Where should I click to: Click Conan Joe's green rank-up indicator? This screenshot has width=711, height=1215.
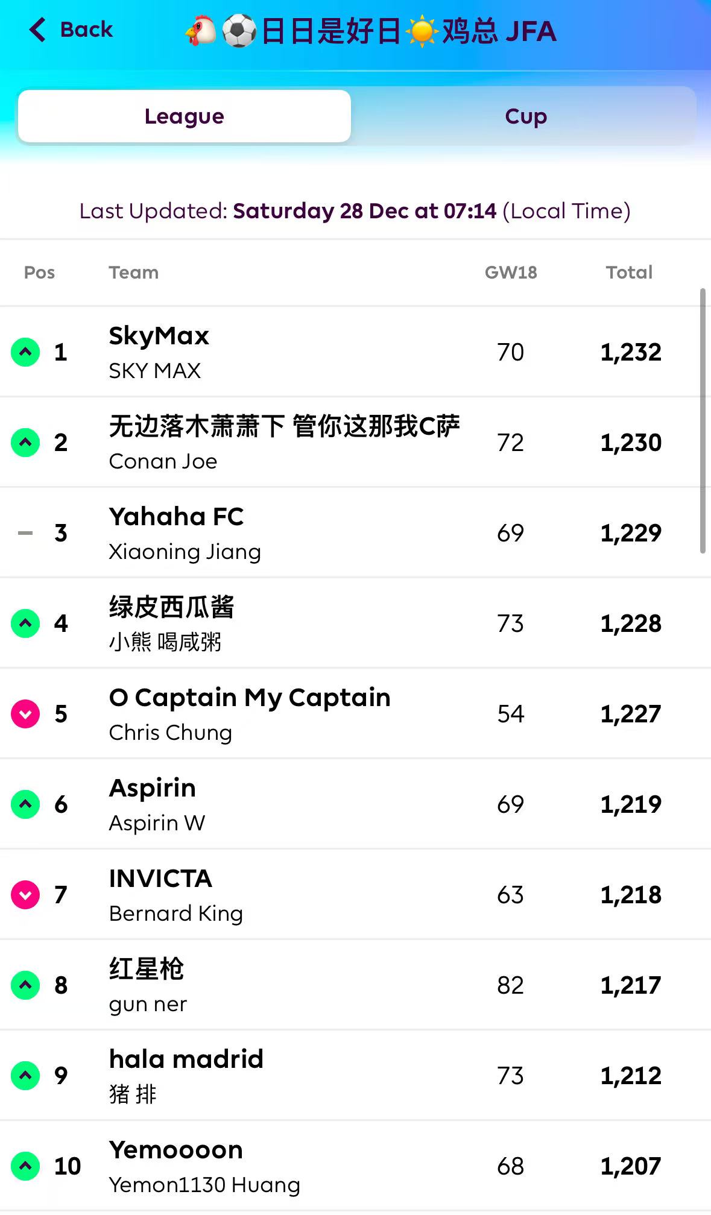[x=25, y=443]
